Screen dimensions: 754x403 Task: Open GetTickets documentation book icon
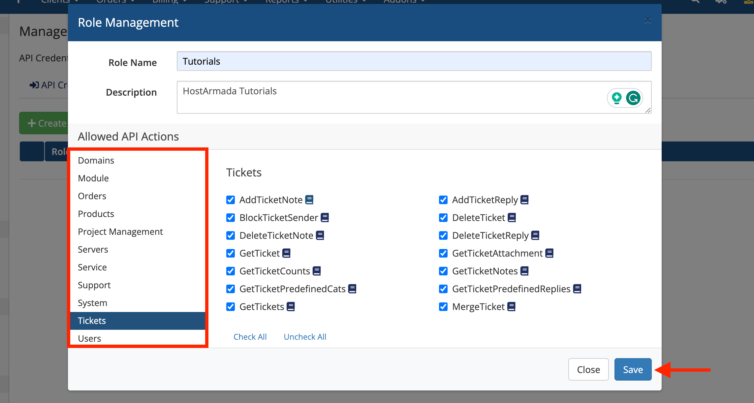tap(291, 307)
